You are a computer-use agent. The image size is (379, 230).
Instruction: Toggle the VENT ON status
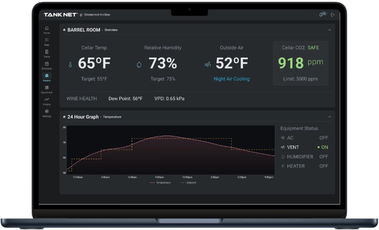[323, 147]
